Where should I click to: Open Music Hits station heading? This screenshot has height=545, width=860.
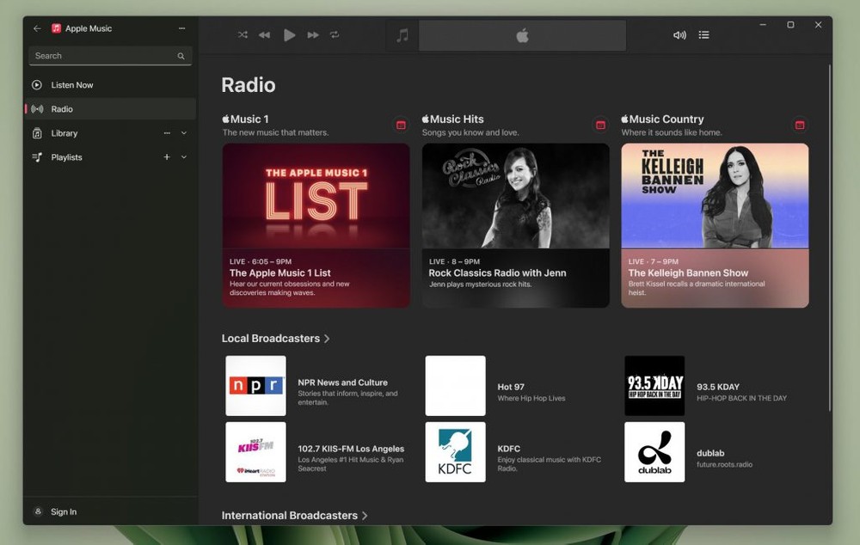coord(452,119)
